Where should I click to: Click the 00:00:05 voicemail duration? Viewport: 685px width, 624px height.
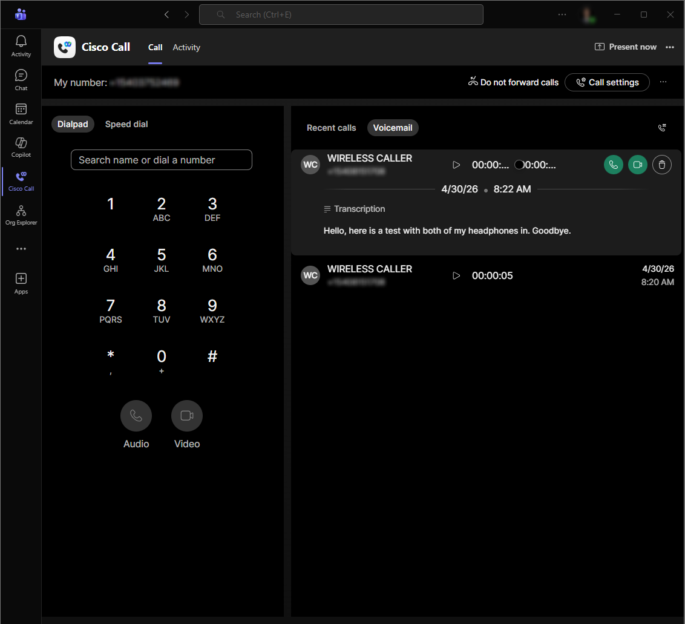[493, 276]
